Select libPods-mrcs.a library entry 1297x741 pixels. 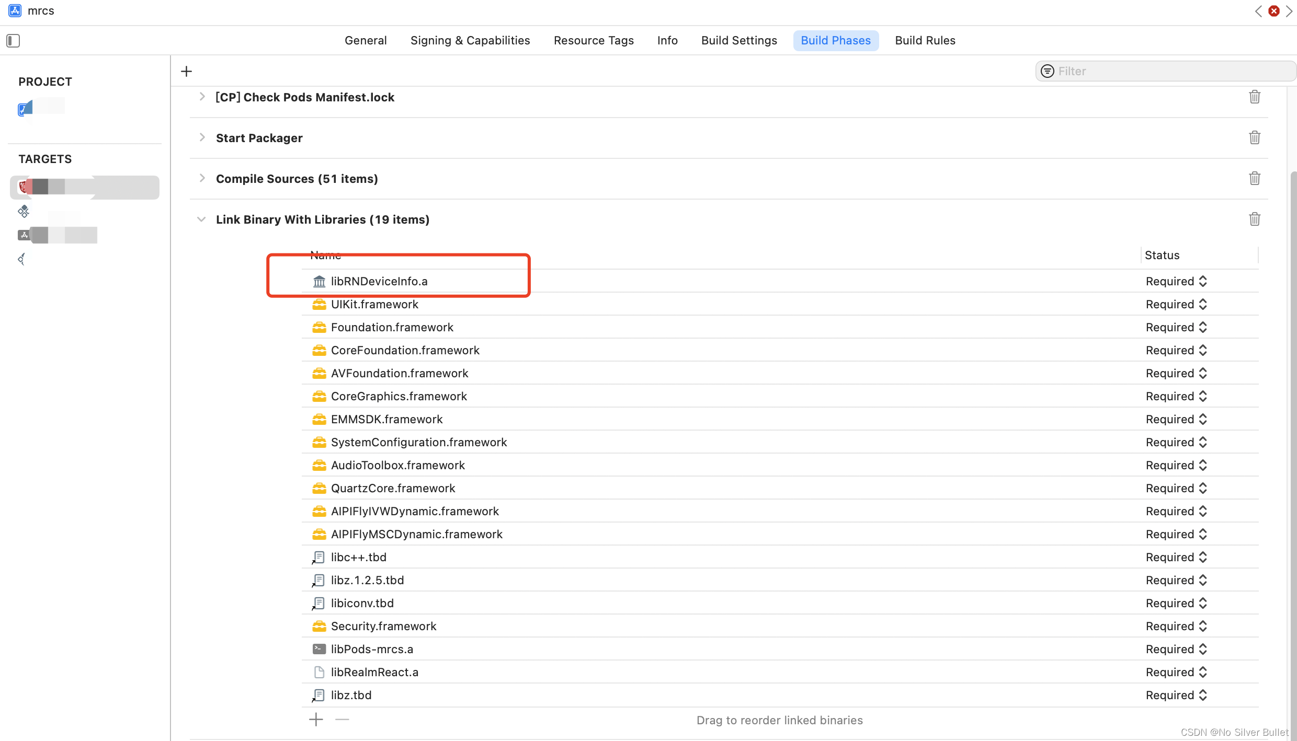(x=371, y=649)
